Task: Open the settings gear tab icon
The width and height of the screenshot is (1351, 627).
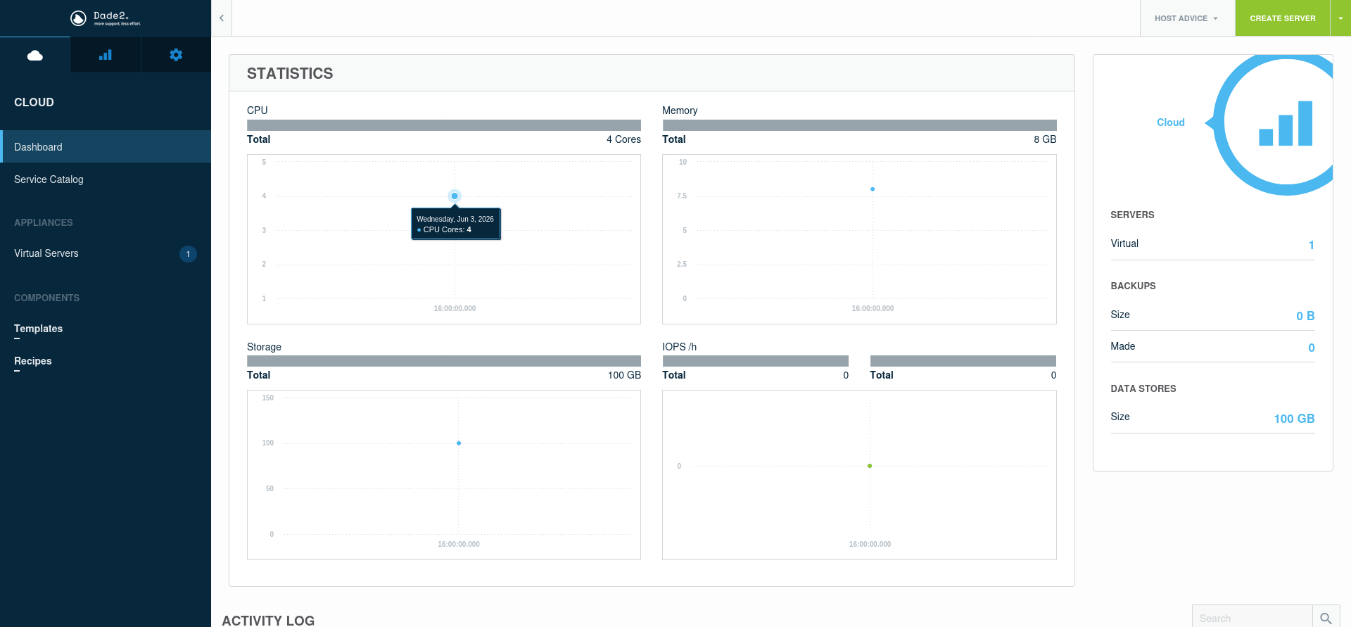Action: (x=176, y=55)
